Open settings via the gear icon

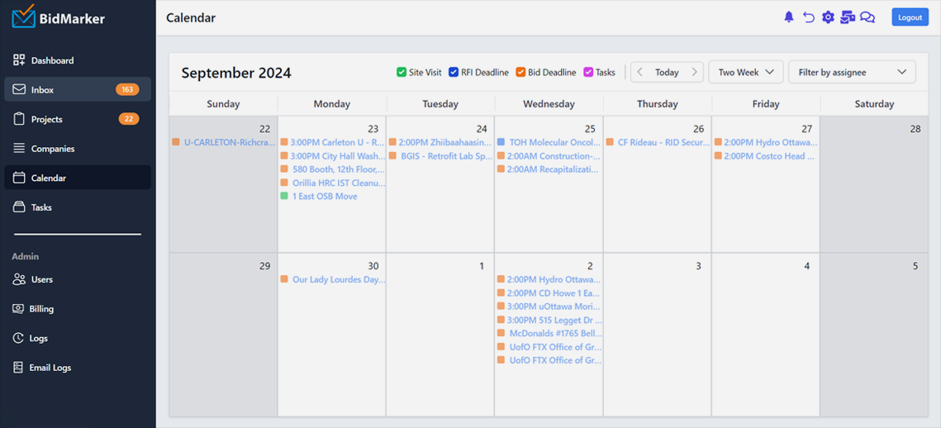pyautogui.click(x=828, y=17)
